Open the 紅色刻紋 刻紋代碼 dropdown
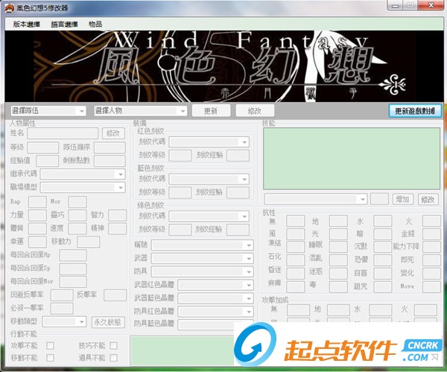This screenshot has width=447, height=372. point(209,142)
